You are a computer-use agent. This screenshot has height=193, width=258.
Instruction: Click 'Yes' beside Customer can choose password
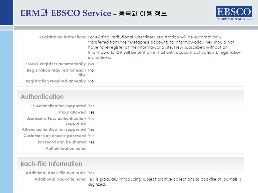[x=91, y=136]
